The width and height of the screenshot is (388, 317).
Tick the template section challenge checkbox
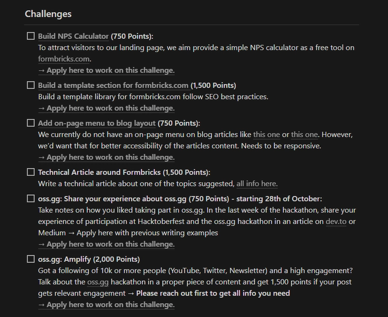(x=31, y=85)
